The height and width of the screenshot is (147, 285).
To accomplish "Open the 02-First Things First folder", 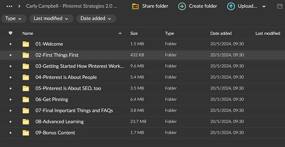I will pyautogui.click(x=57, y=55).
